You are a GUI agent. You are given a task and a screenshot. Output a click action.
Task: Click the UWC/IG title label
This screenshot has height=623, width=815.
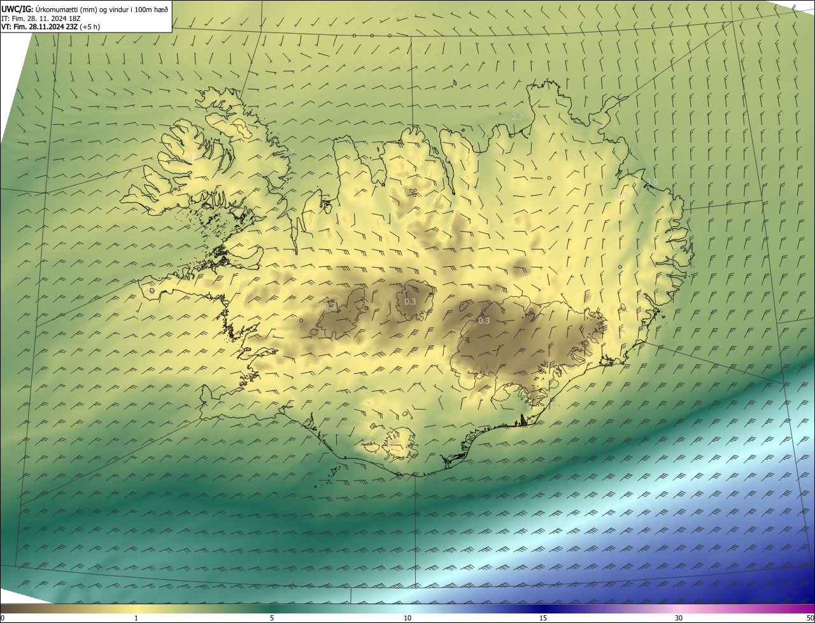pyautogui.click(x=17, y=9)
